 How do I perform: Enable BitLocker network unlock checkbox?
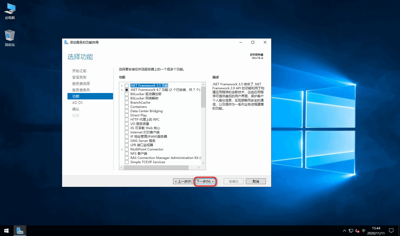point(127,98)
